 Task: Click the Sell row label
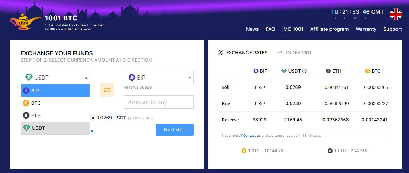coord(226,87)
